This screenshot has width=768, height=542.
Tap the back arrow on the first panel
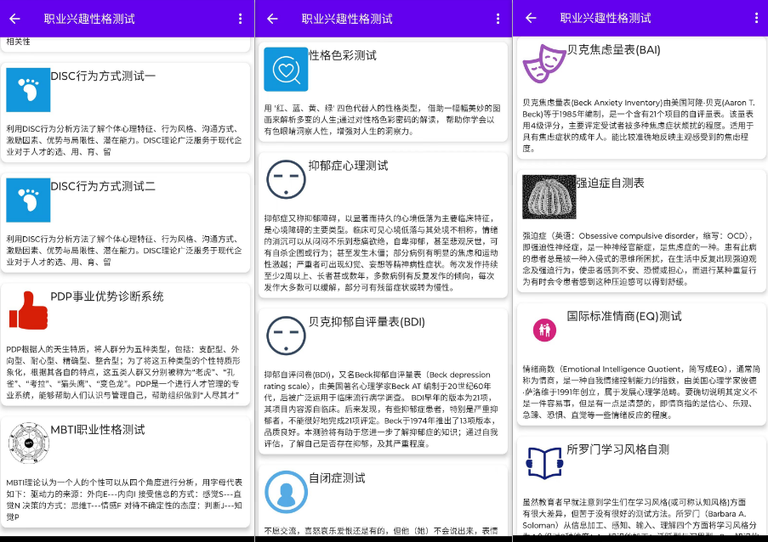click(x=14, y=17)
